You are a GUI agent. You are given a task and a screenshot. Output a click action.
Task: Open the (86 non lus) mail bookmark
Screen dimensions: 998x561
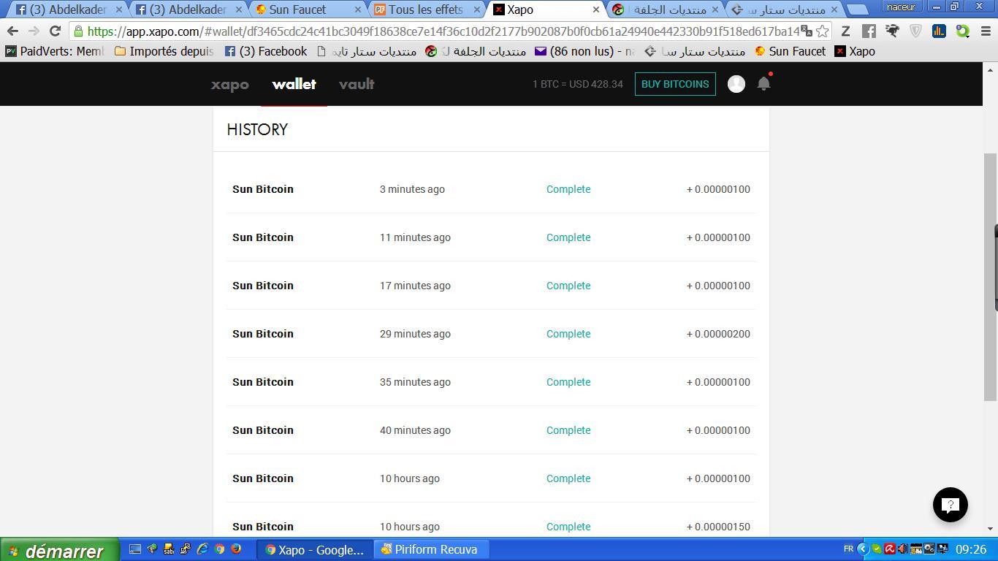pos(585,51)
